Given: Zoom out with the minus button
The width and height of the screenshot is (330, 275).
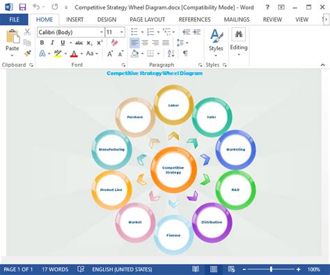Looking at the screenshot, I should point(244,269).
